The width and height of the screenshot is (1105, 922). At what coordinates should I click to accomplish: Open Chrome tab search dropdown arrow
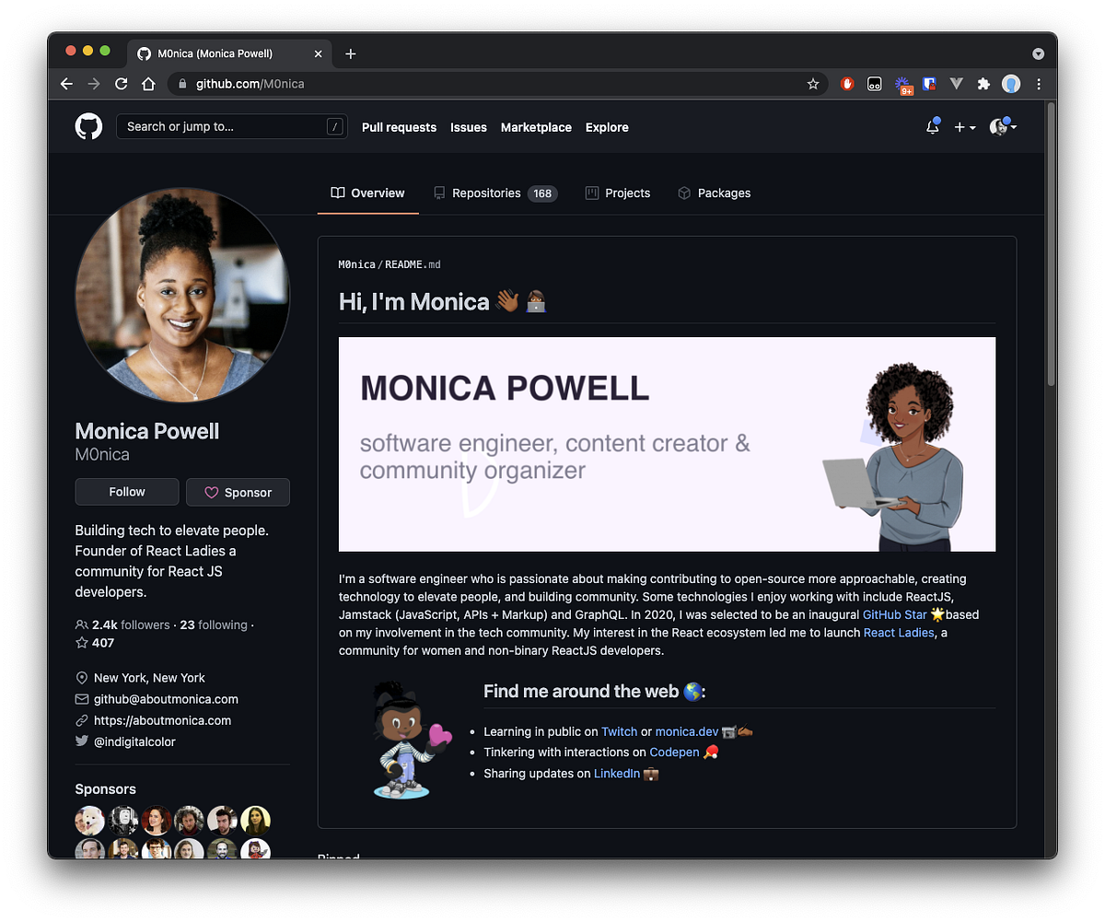1039,53
